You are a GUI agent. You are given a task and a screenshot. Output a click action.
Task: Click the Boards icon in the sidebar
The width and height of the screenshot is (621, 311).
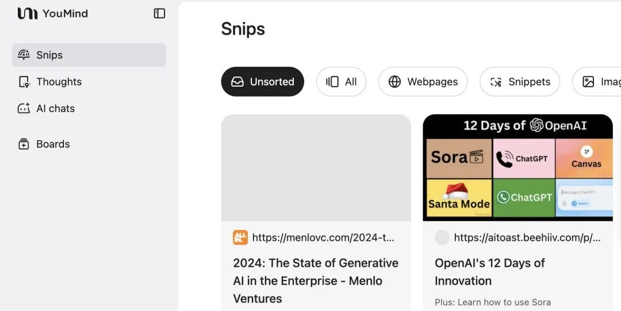24,144
